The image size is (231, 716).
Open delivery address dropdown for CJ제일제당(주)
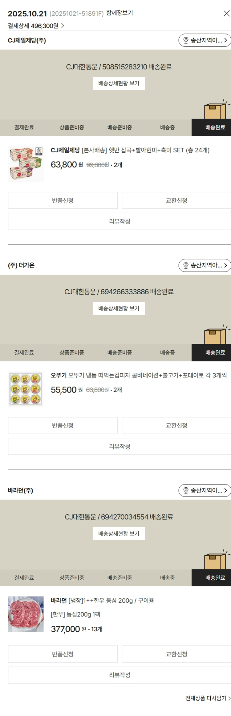[205, 40]
